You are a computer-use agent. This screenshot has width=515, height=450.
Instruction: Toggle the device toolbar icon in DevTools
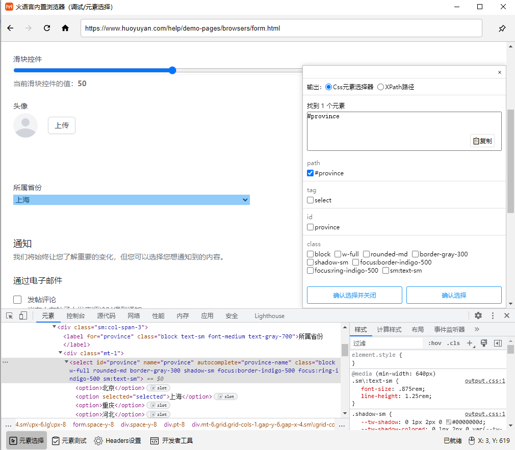coord(23,316)
